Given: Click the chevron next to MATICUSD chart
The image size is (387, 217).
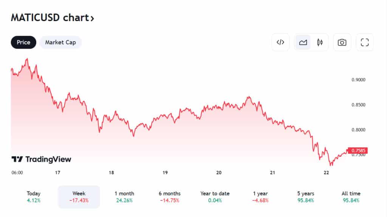Looking at the screenshot, I should click(92, 18).
